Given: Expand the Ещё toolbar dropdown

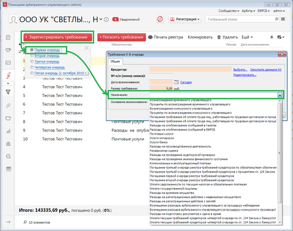Looking at the screenshot, I should pyautogui.click(x=247, y=37).
